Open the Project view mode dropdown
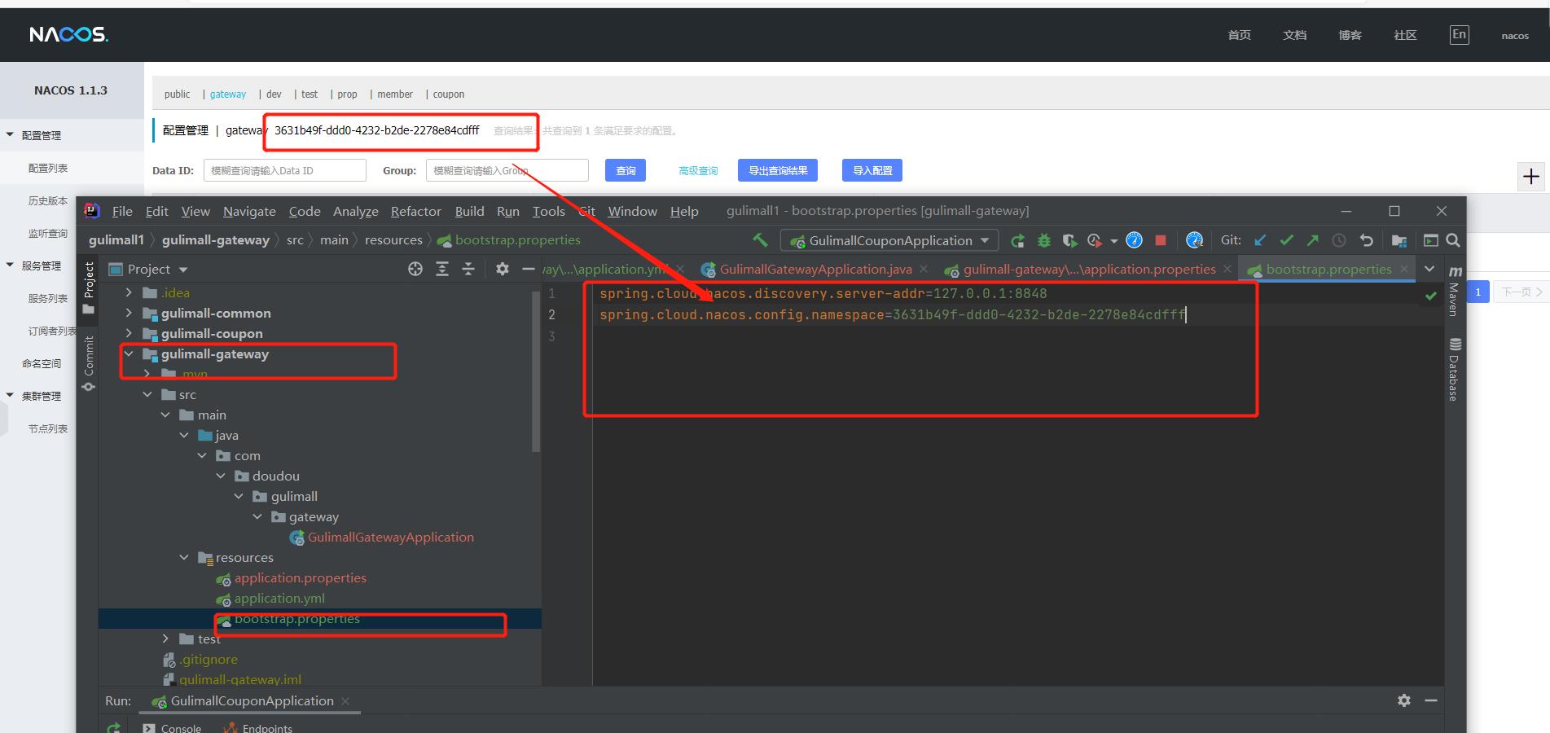1550x733 pixels. tap(183, 270)
